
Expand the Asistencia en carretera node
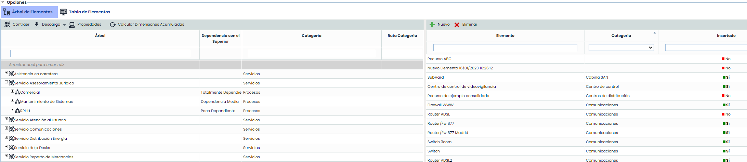tap(6, 73)
